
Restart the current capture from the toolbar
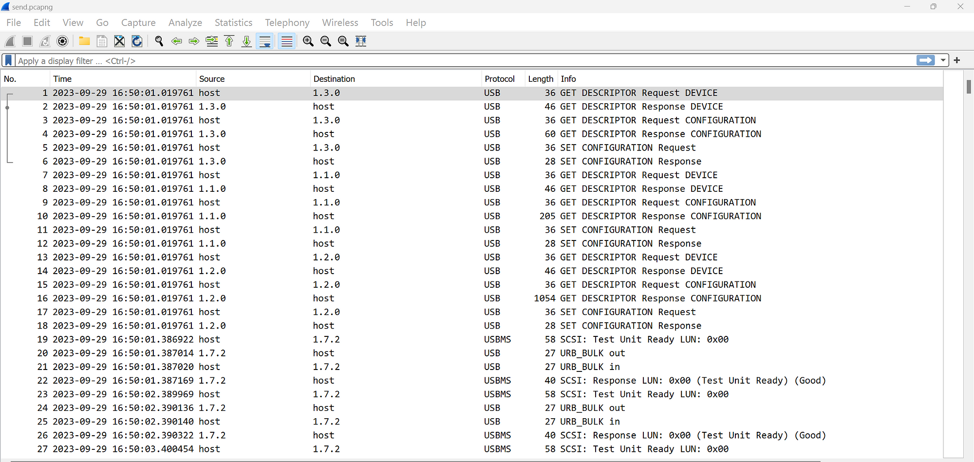45,41
